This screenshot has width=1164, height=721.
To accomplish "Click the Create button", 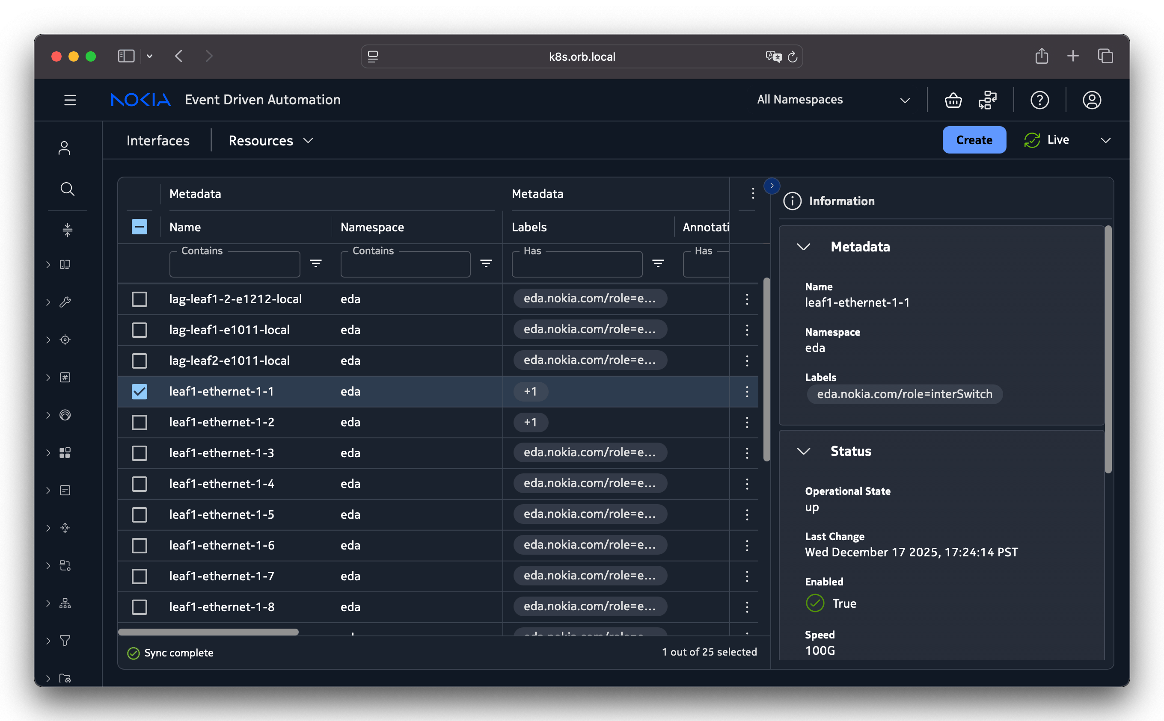I will click(974, 140).
